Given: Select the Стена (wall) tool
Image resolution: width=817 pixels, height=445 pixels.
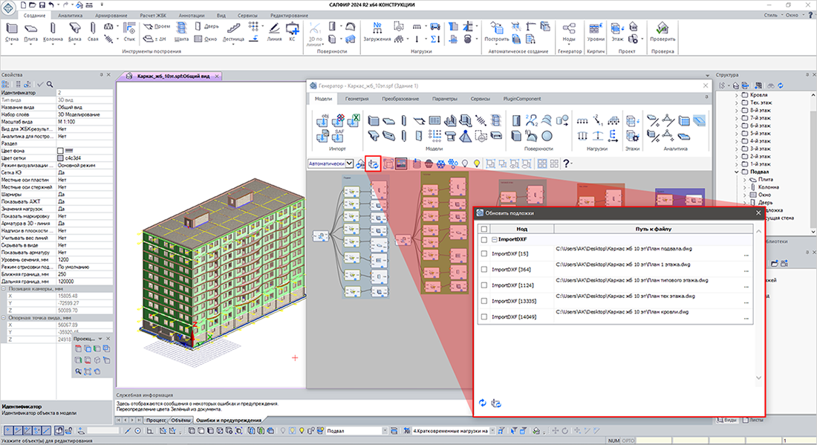Looking at the screenshot, I should (x=11, y=32).
